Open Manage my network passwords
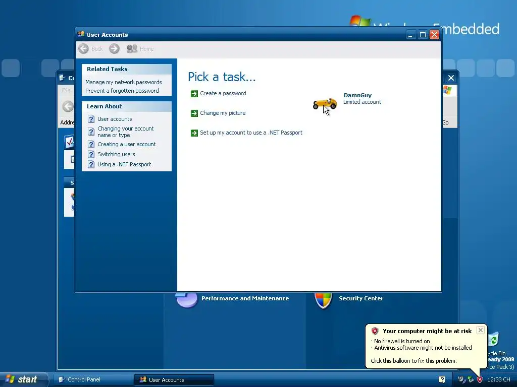Screen dimensions: 517x387 [x=123, y=82]
